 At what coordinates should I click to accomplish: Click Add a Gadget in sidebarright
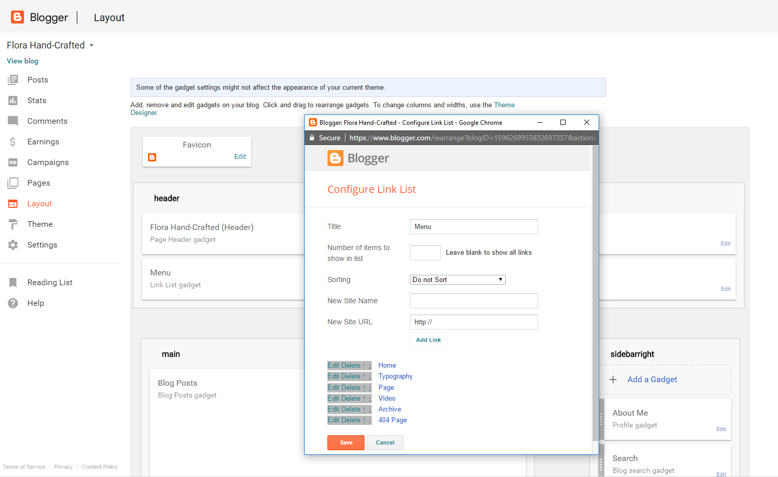click(x=652, y=380)
